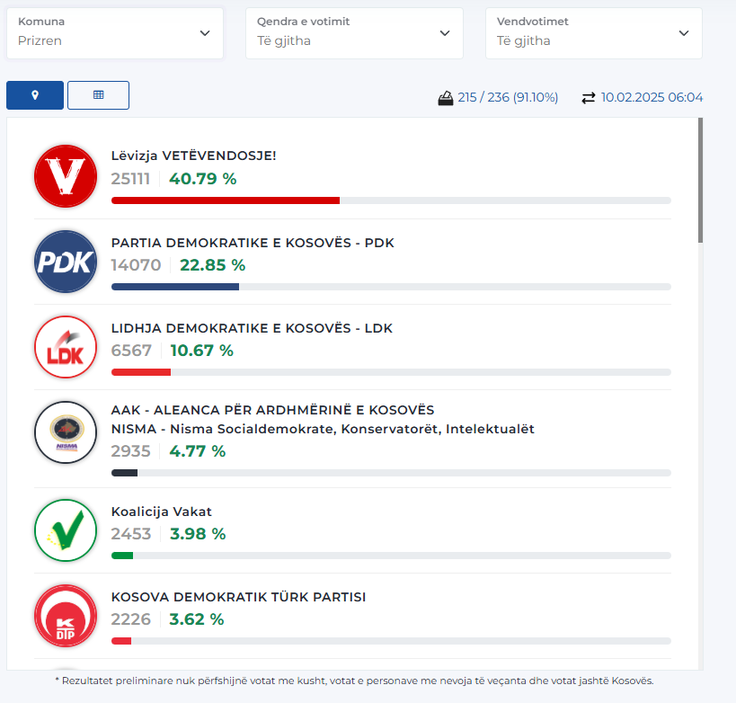Switch to the table grid view
Viewport: 736px width, 703px height.
pyautogui.click(x=98, y=95)
